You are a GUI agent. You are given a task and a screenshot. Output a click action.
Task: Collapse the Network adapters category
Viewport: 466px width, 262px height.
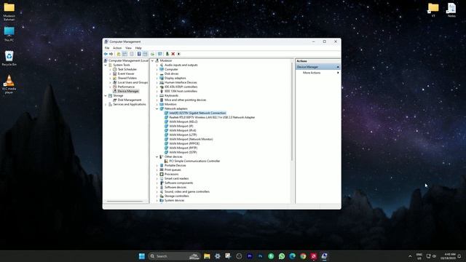pos(157,108)
